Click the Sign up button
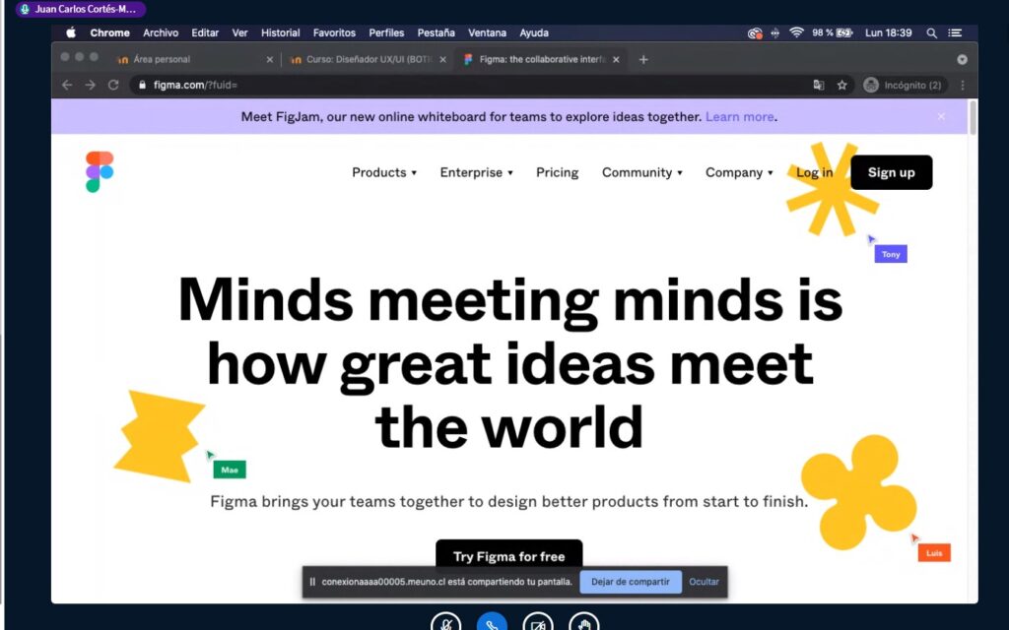This screenshot has width=1009, height=630. pyautogui.click(x=891, y=172)
